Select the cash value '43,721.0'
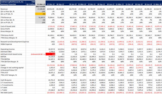The width and height of the screenshot is (162, 94). 52,80
